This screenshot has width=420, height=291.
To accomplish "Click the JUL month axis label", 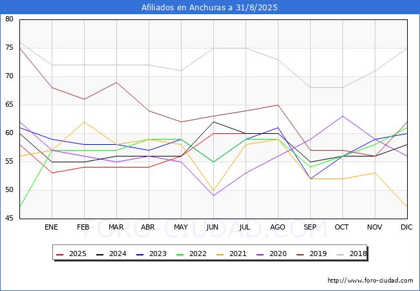I will coord(245,227).
